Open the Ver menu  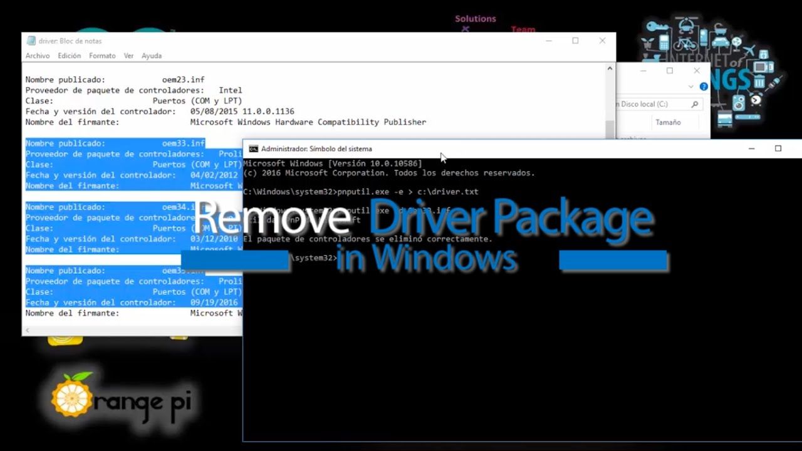128,56
